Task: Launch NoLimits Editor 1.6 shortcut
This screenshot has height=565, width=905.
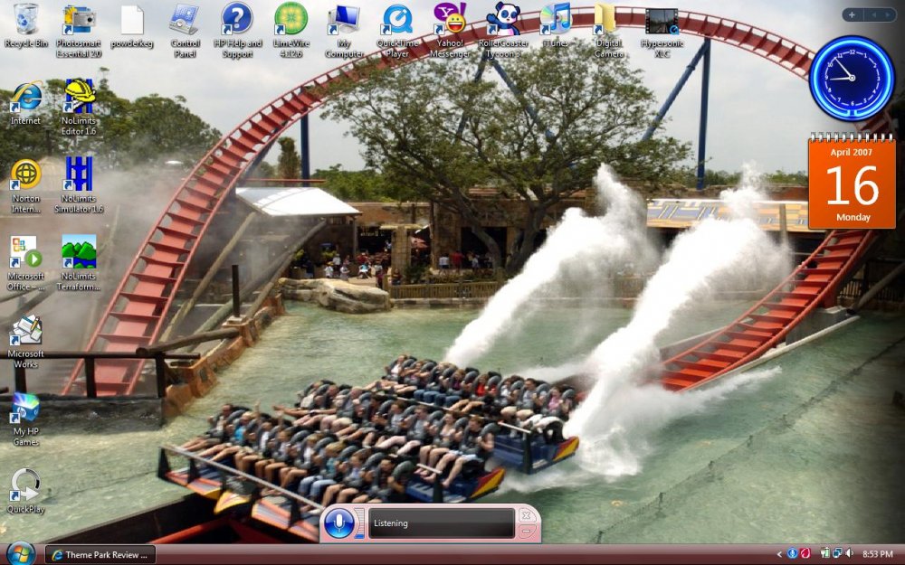Action: [x=79, y=98]
